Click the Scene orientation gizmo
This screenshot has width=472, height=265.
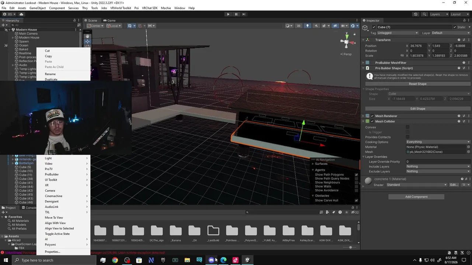click(346, 42)
